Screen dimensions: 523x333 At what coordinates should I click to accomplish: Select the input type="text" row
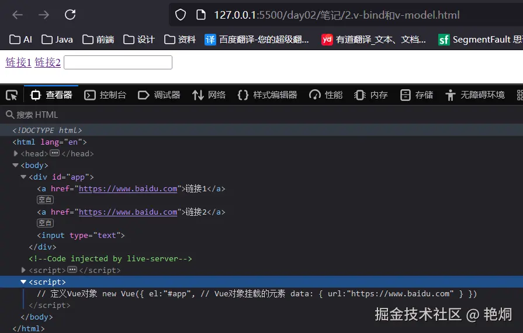point(262,236)
